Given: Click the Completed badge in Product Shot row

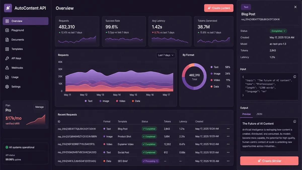Looking at the screenshot, I should click(x=149, y=137).
